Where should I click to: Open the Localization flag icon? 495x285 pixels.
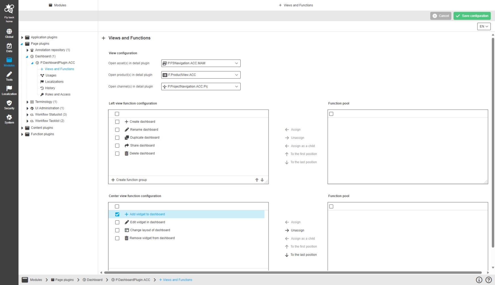click(x=9, y=90)
